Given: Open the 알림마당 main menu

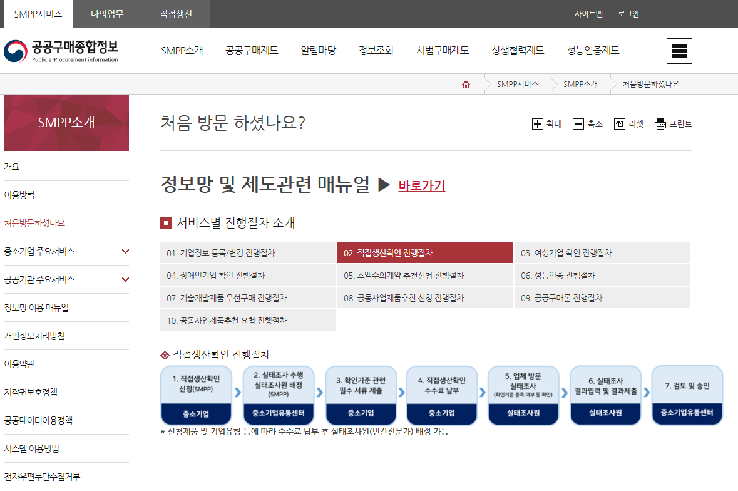Looking at the screenshot, I should (x=319, y=50).
